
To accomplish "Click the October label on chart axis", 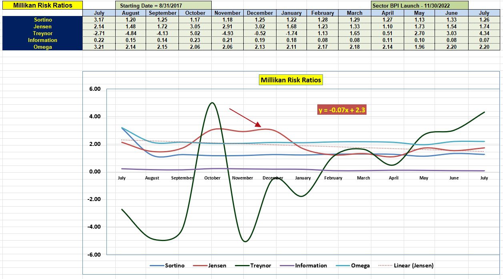I will pyautogui.click(x=212, y=178).
